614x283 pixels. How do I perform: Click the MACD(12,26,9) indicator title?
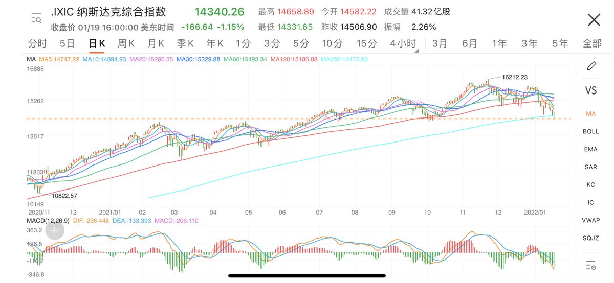(x=48, y=221)
